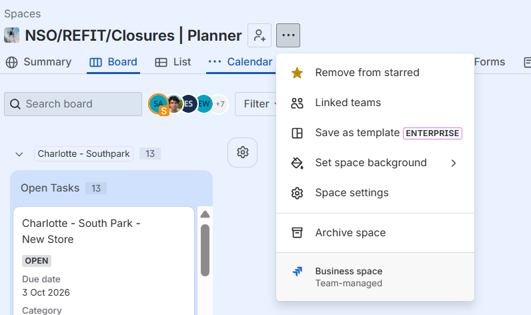Click the Team-managed text
531x315 pixels.
tap(348, 283)
